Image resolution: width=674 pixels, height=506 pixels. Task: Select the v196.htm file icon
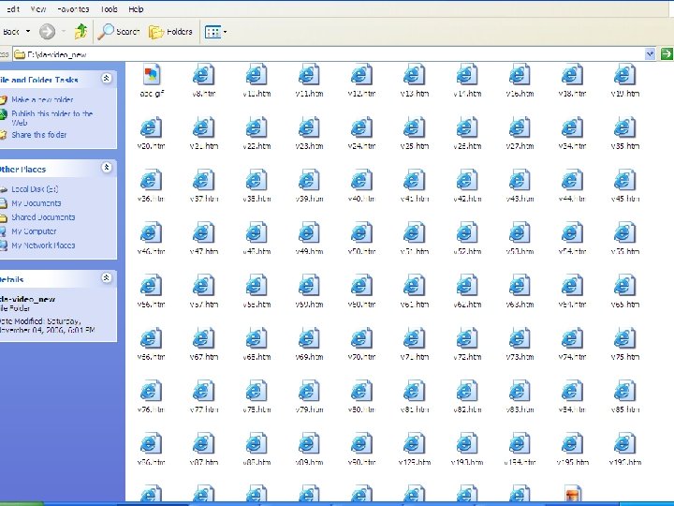(625, 444)
